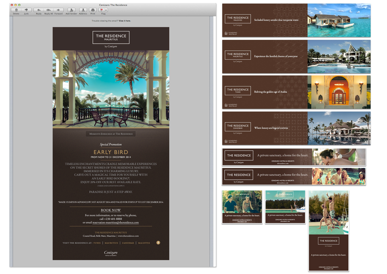Click 'PARADISE IS JUST A STEP AWAY.' text
This screenshot has height=274, width=387.
click(111, 192)
